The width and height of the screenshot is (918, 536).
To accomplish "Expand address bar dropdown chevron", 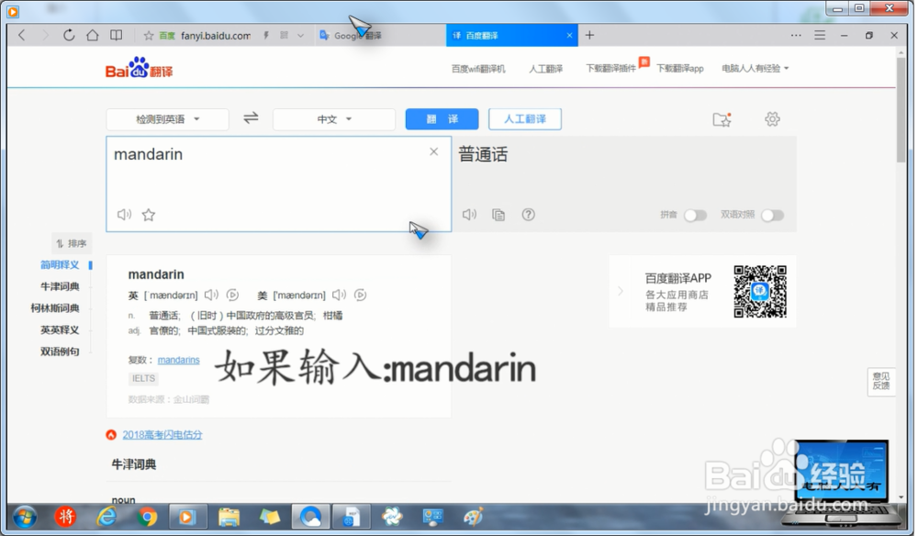I will pos(300,36).
